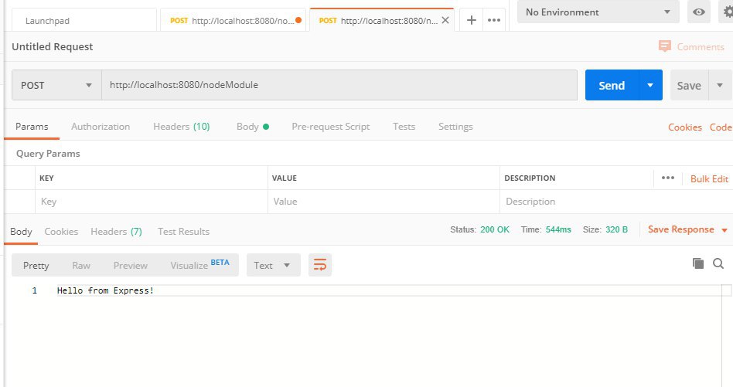Expand the Save button dropdown arrow
This screenshot has height=387, width=733.
coord(720,85)
